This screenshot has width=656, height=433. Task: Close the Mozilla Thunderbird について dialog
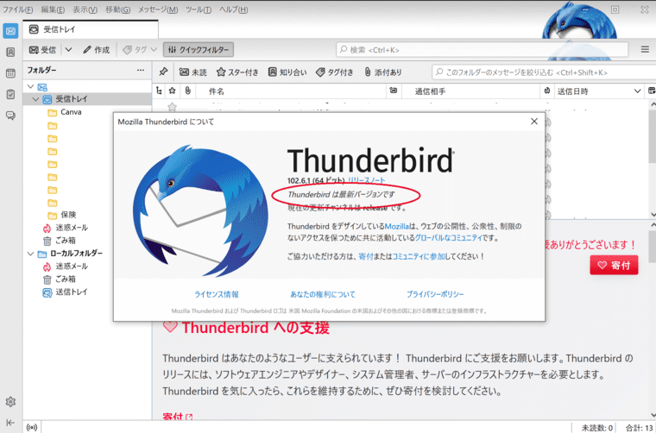[x=533, y=122]
